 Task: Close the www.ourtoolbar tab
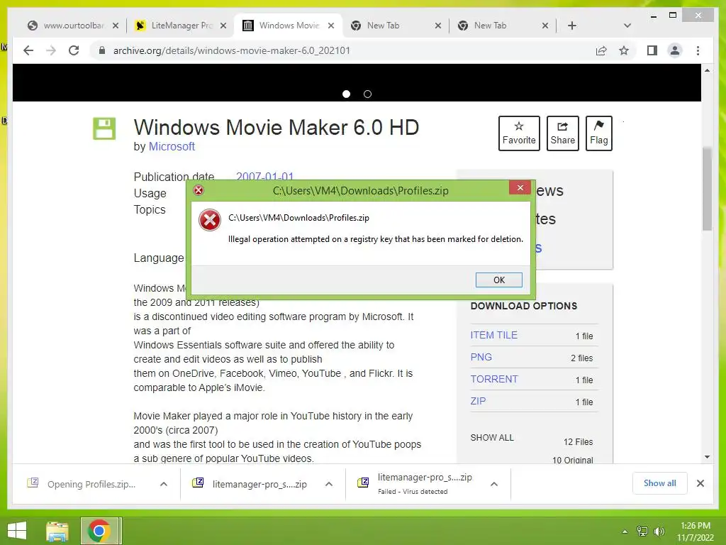click(x=116, y=26)
